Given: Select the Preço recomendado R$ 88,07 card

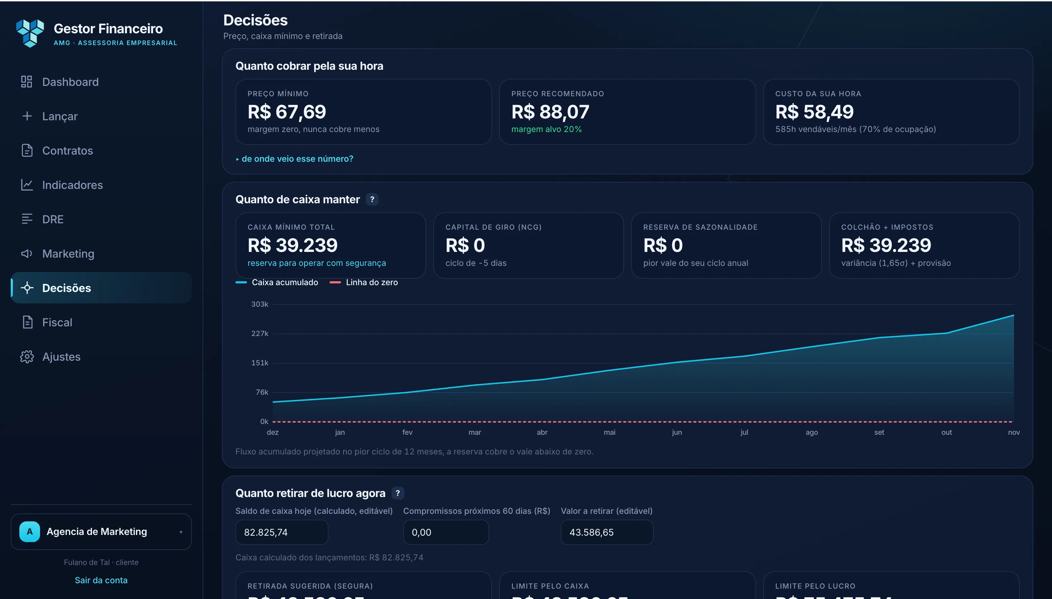Looking at the screenshot, I should pos(627,112).
